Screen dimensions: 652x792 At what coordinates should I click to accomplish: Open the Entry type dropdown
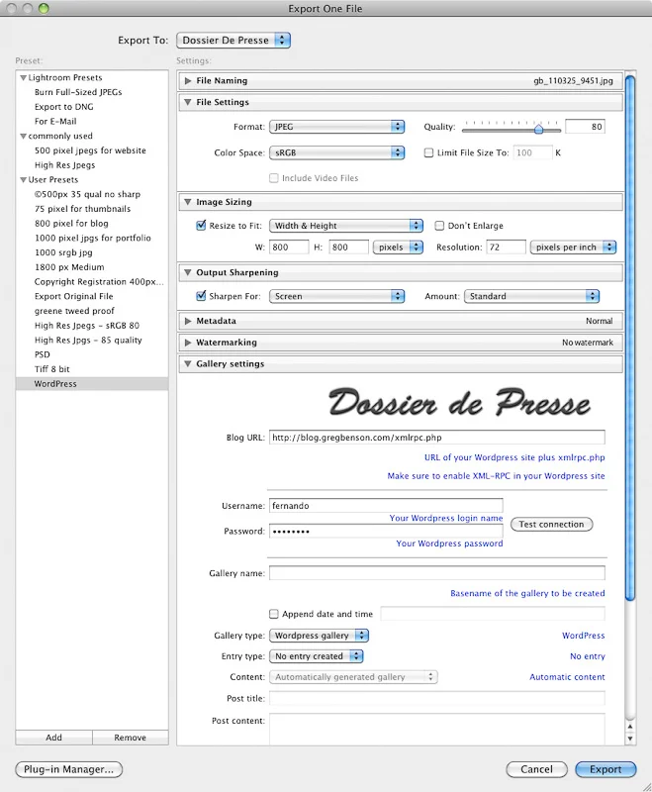317,656
